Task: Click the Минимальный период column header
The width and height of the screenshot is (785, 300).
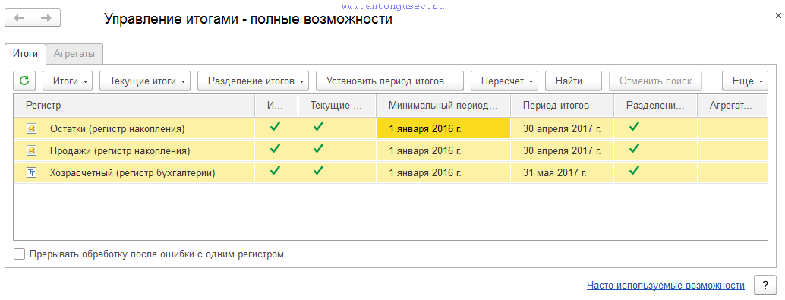Action: click(x=443, y=106)
